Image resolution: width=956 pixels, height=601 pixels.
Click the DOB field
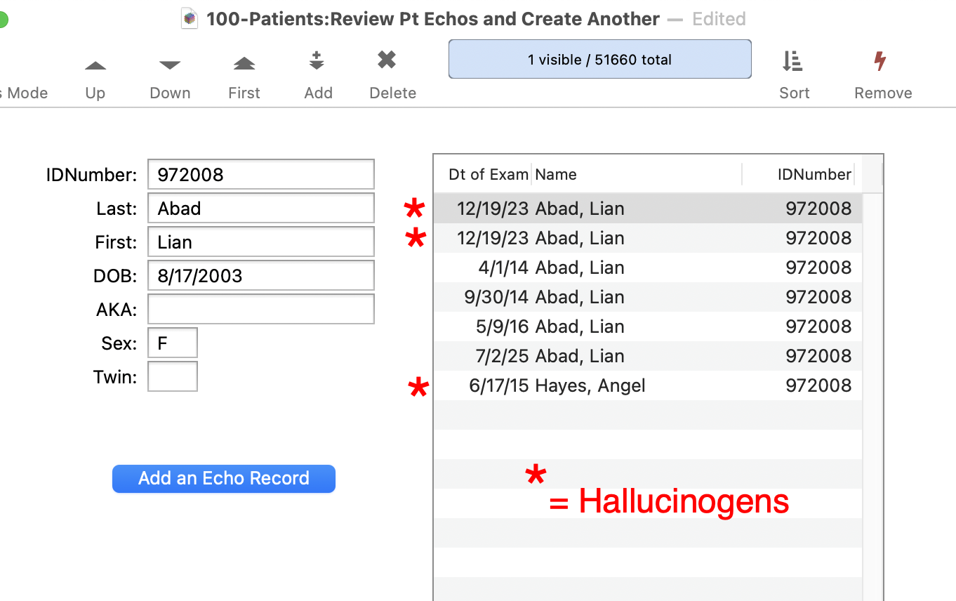260,276
